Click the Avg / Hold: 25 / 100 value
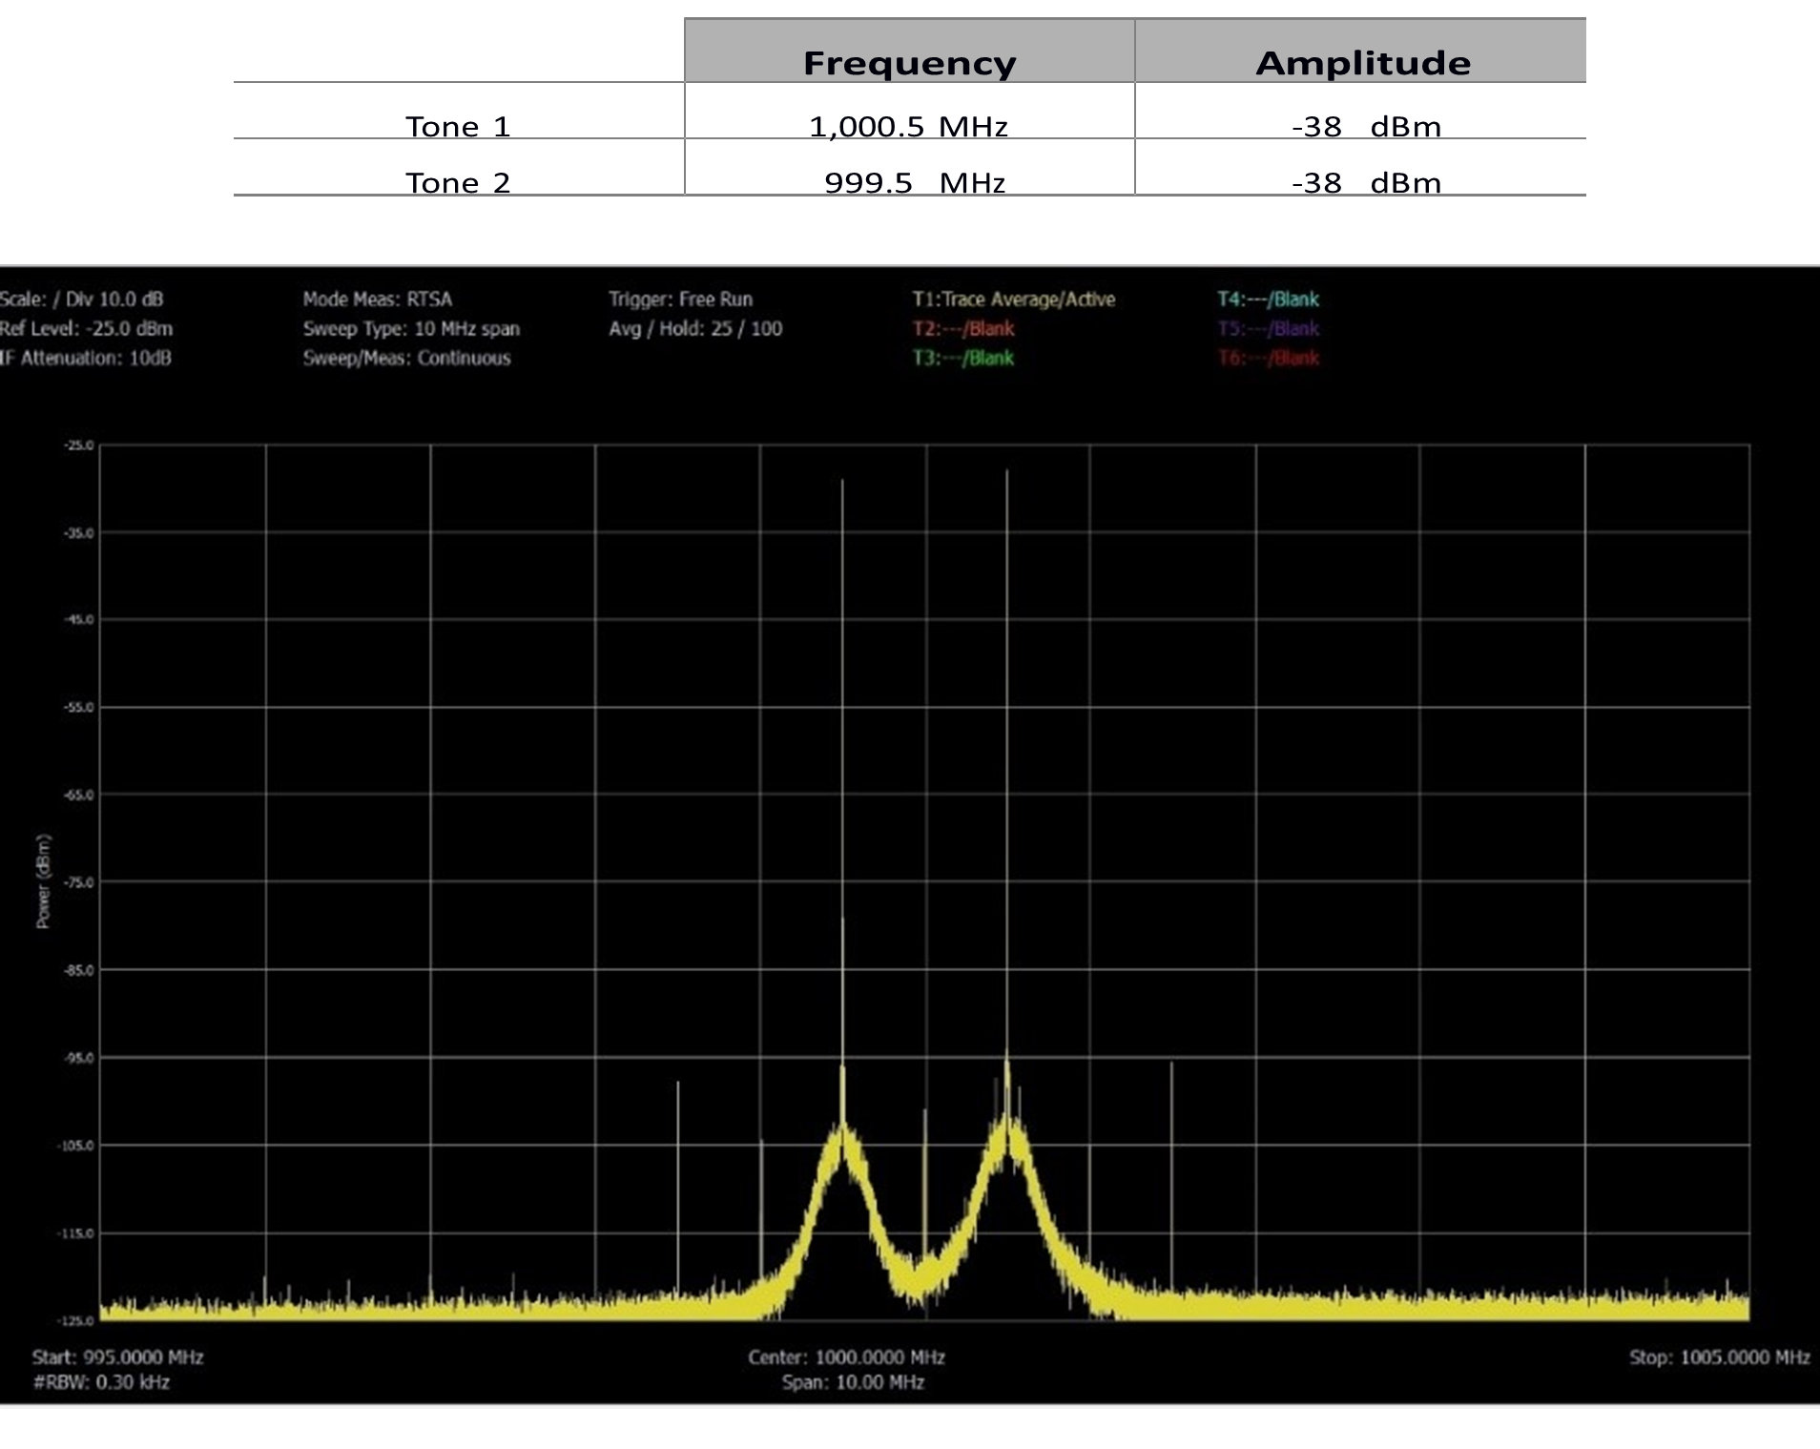 click(695, 328)
